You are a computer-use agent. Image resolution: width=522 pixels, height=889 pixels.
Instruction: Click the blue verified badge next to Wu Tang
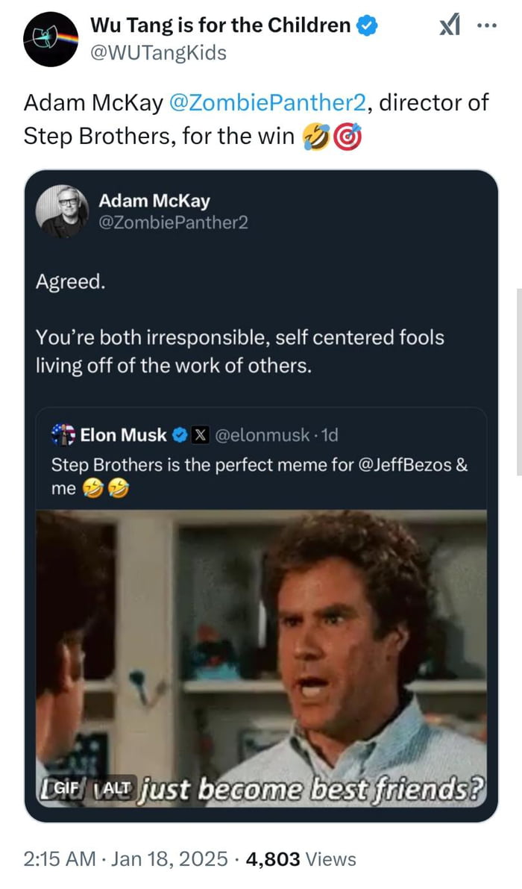(365, 24)
